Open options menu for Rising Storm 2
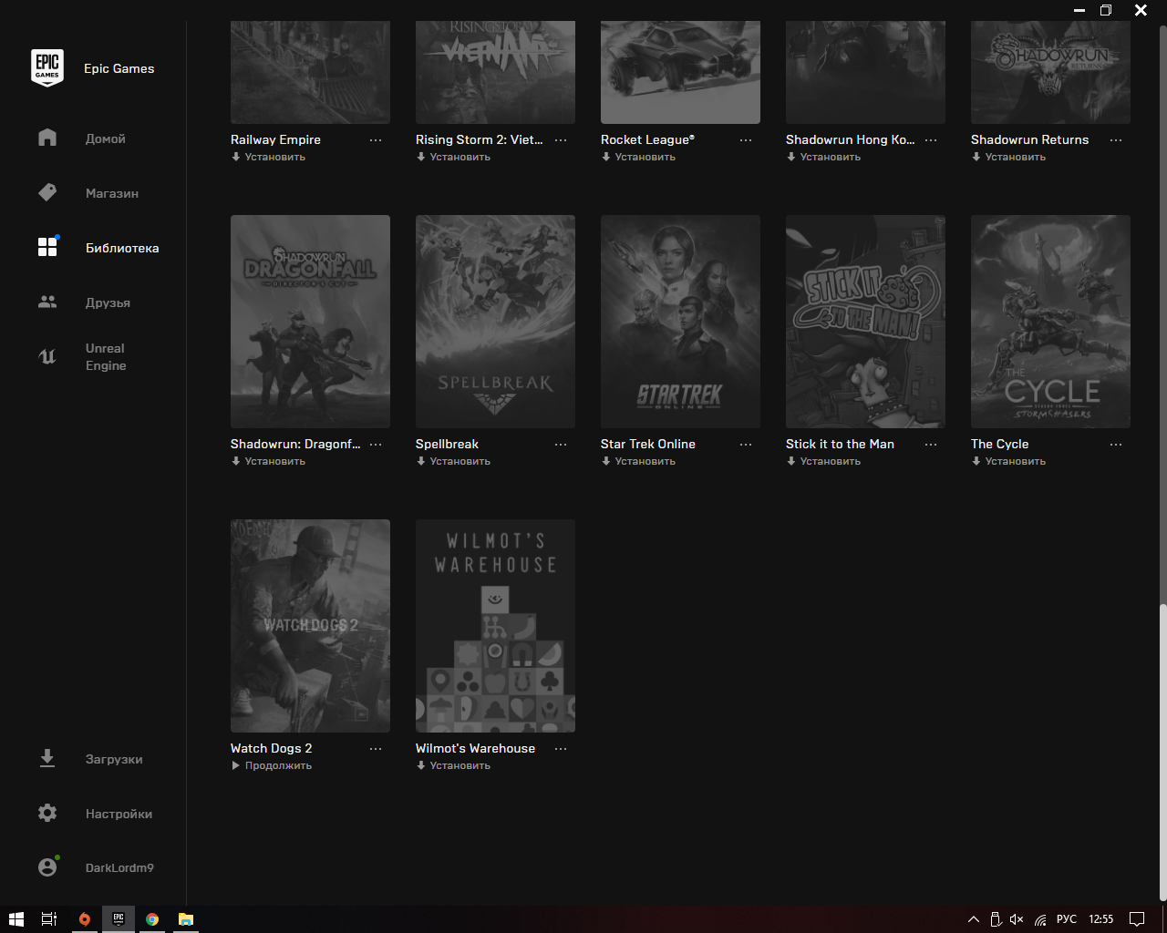The width and height of the screenshot is (1167, 933). (561, 140)
